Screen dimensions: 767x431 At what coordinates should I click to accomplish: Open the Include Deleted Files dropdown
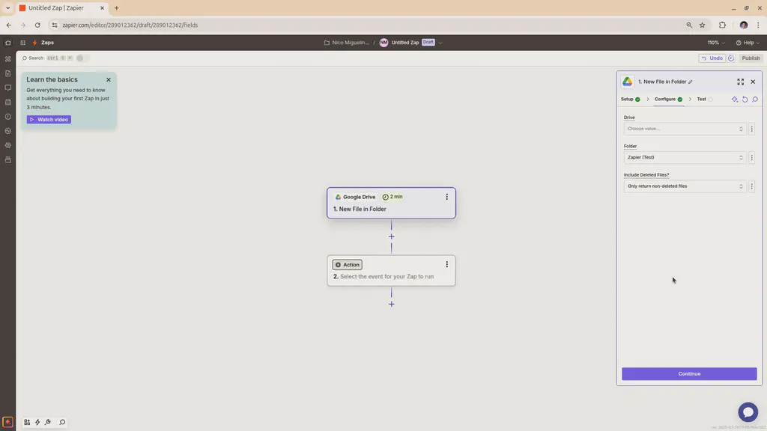coord(683,186)
